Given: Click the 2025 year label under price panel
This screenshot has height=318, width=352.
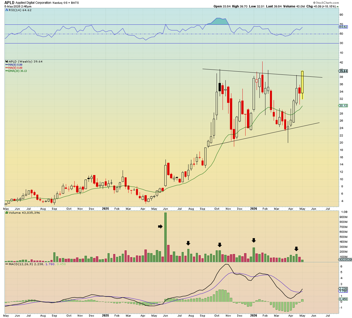Looking at the screenshot, I should pyautogui.click(x=105, y=209).
